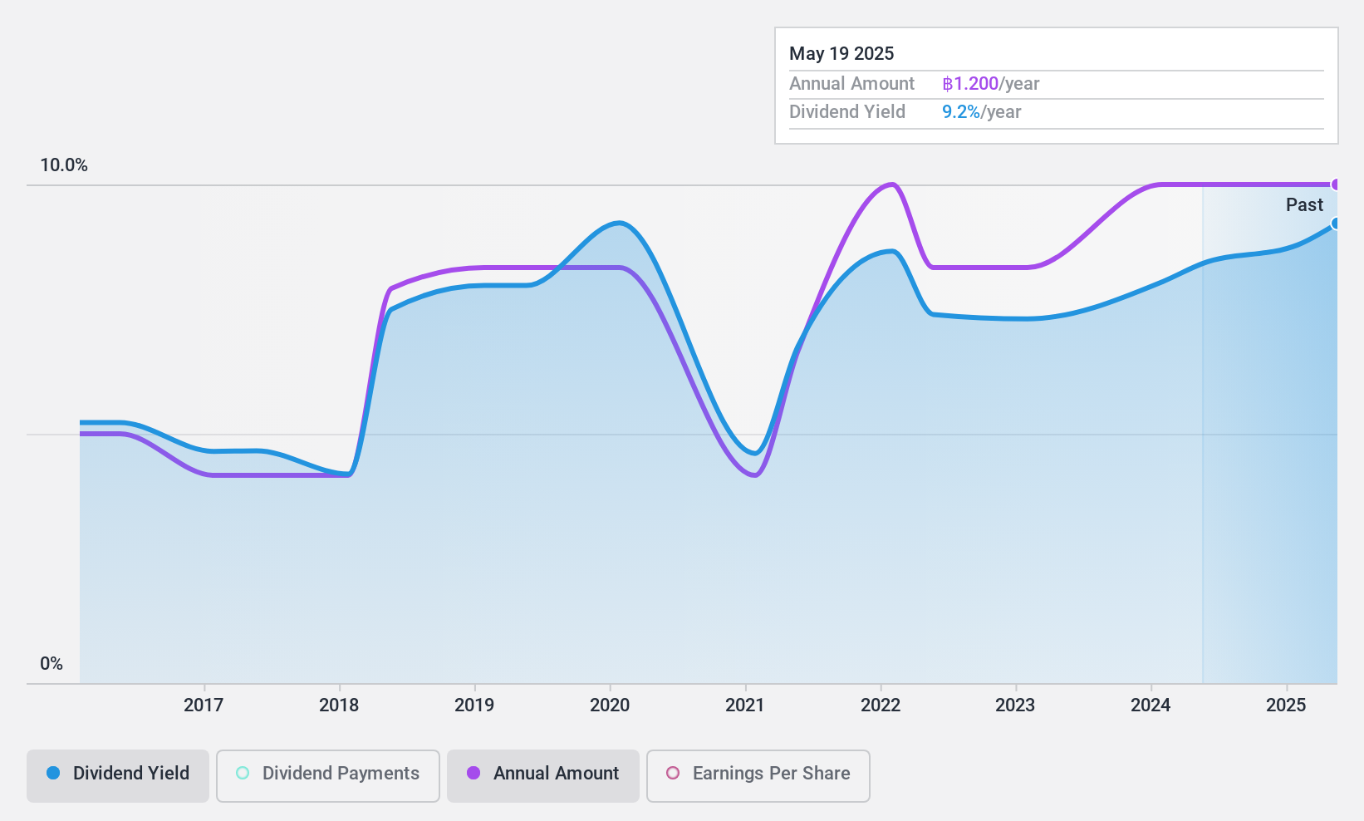Screen dimensions: 1364x821
Task: Select the 2019 x-axis label
Action: pyautogui.click(x=474, y=705)
